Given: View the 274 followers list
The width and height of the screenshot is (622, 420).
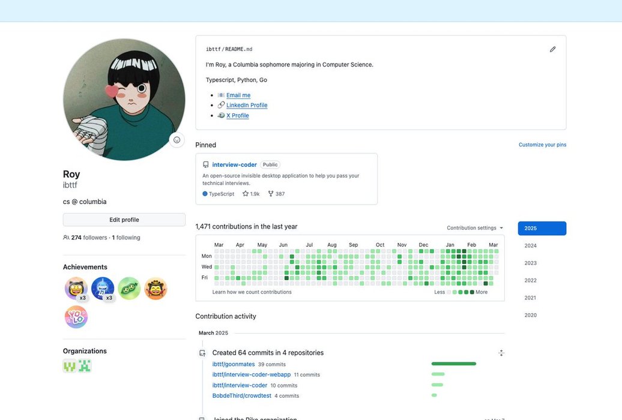Looking at the screenshot, I should pyautogui.click(x=89, y=238).
